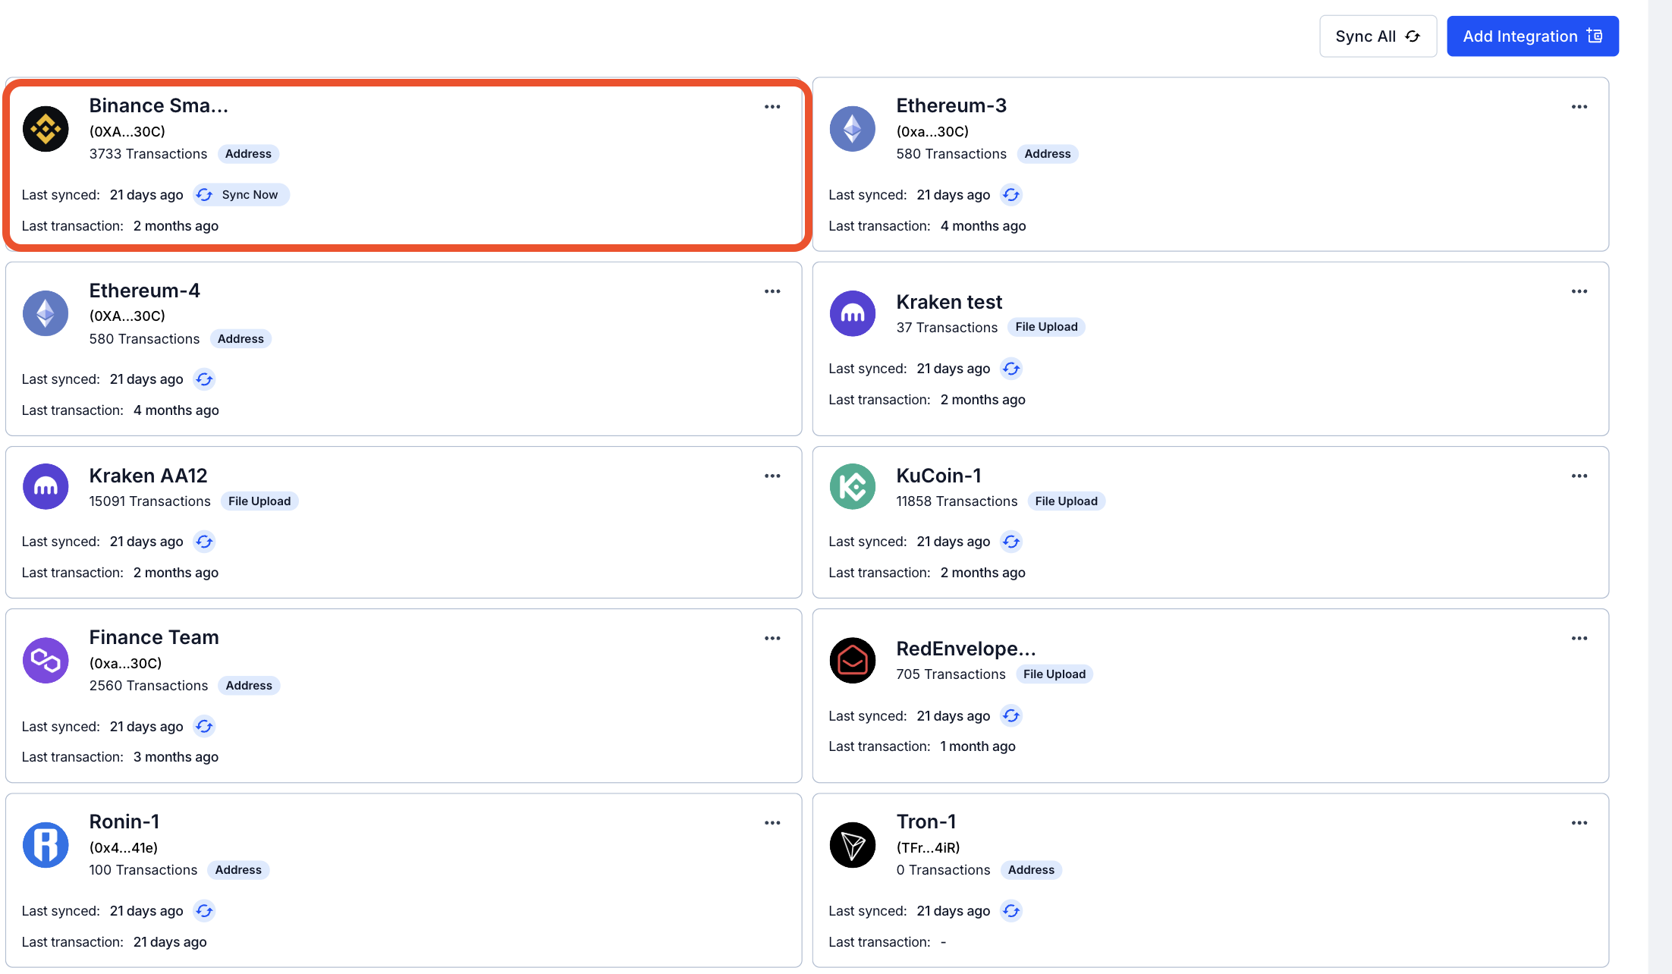This screenshot has width=1672, height=974.
Task: Click the Ronin-1 card title
Action: 124,822
